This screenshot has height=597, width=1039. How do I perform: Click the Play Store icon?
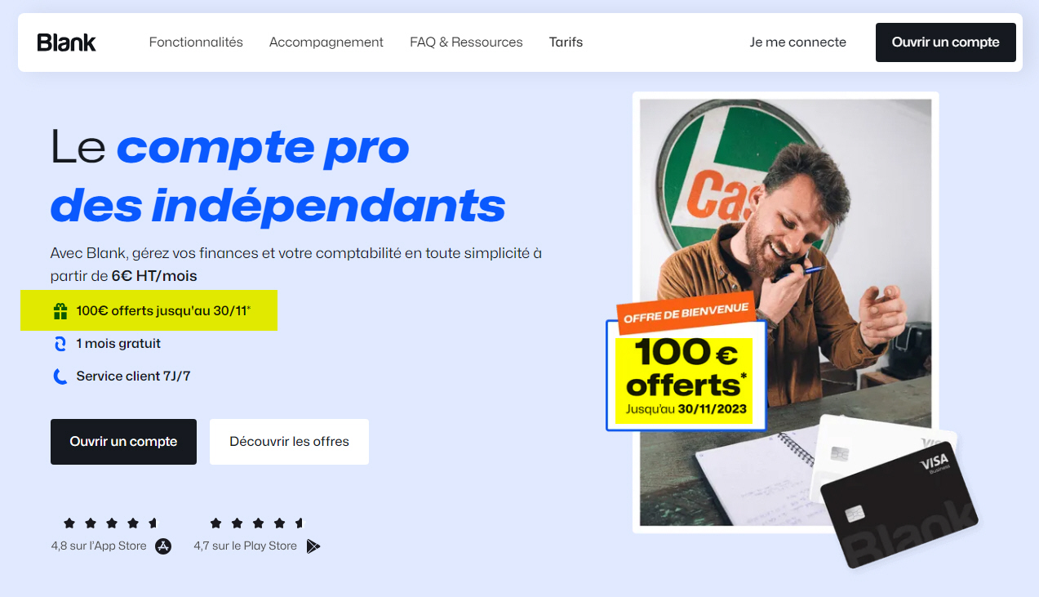coord(313,546)
